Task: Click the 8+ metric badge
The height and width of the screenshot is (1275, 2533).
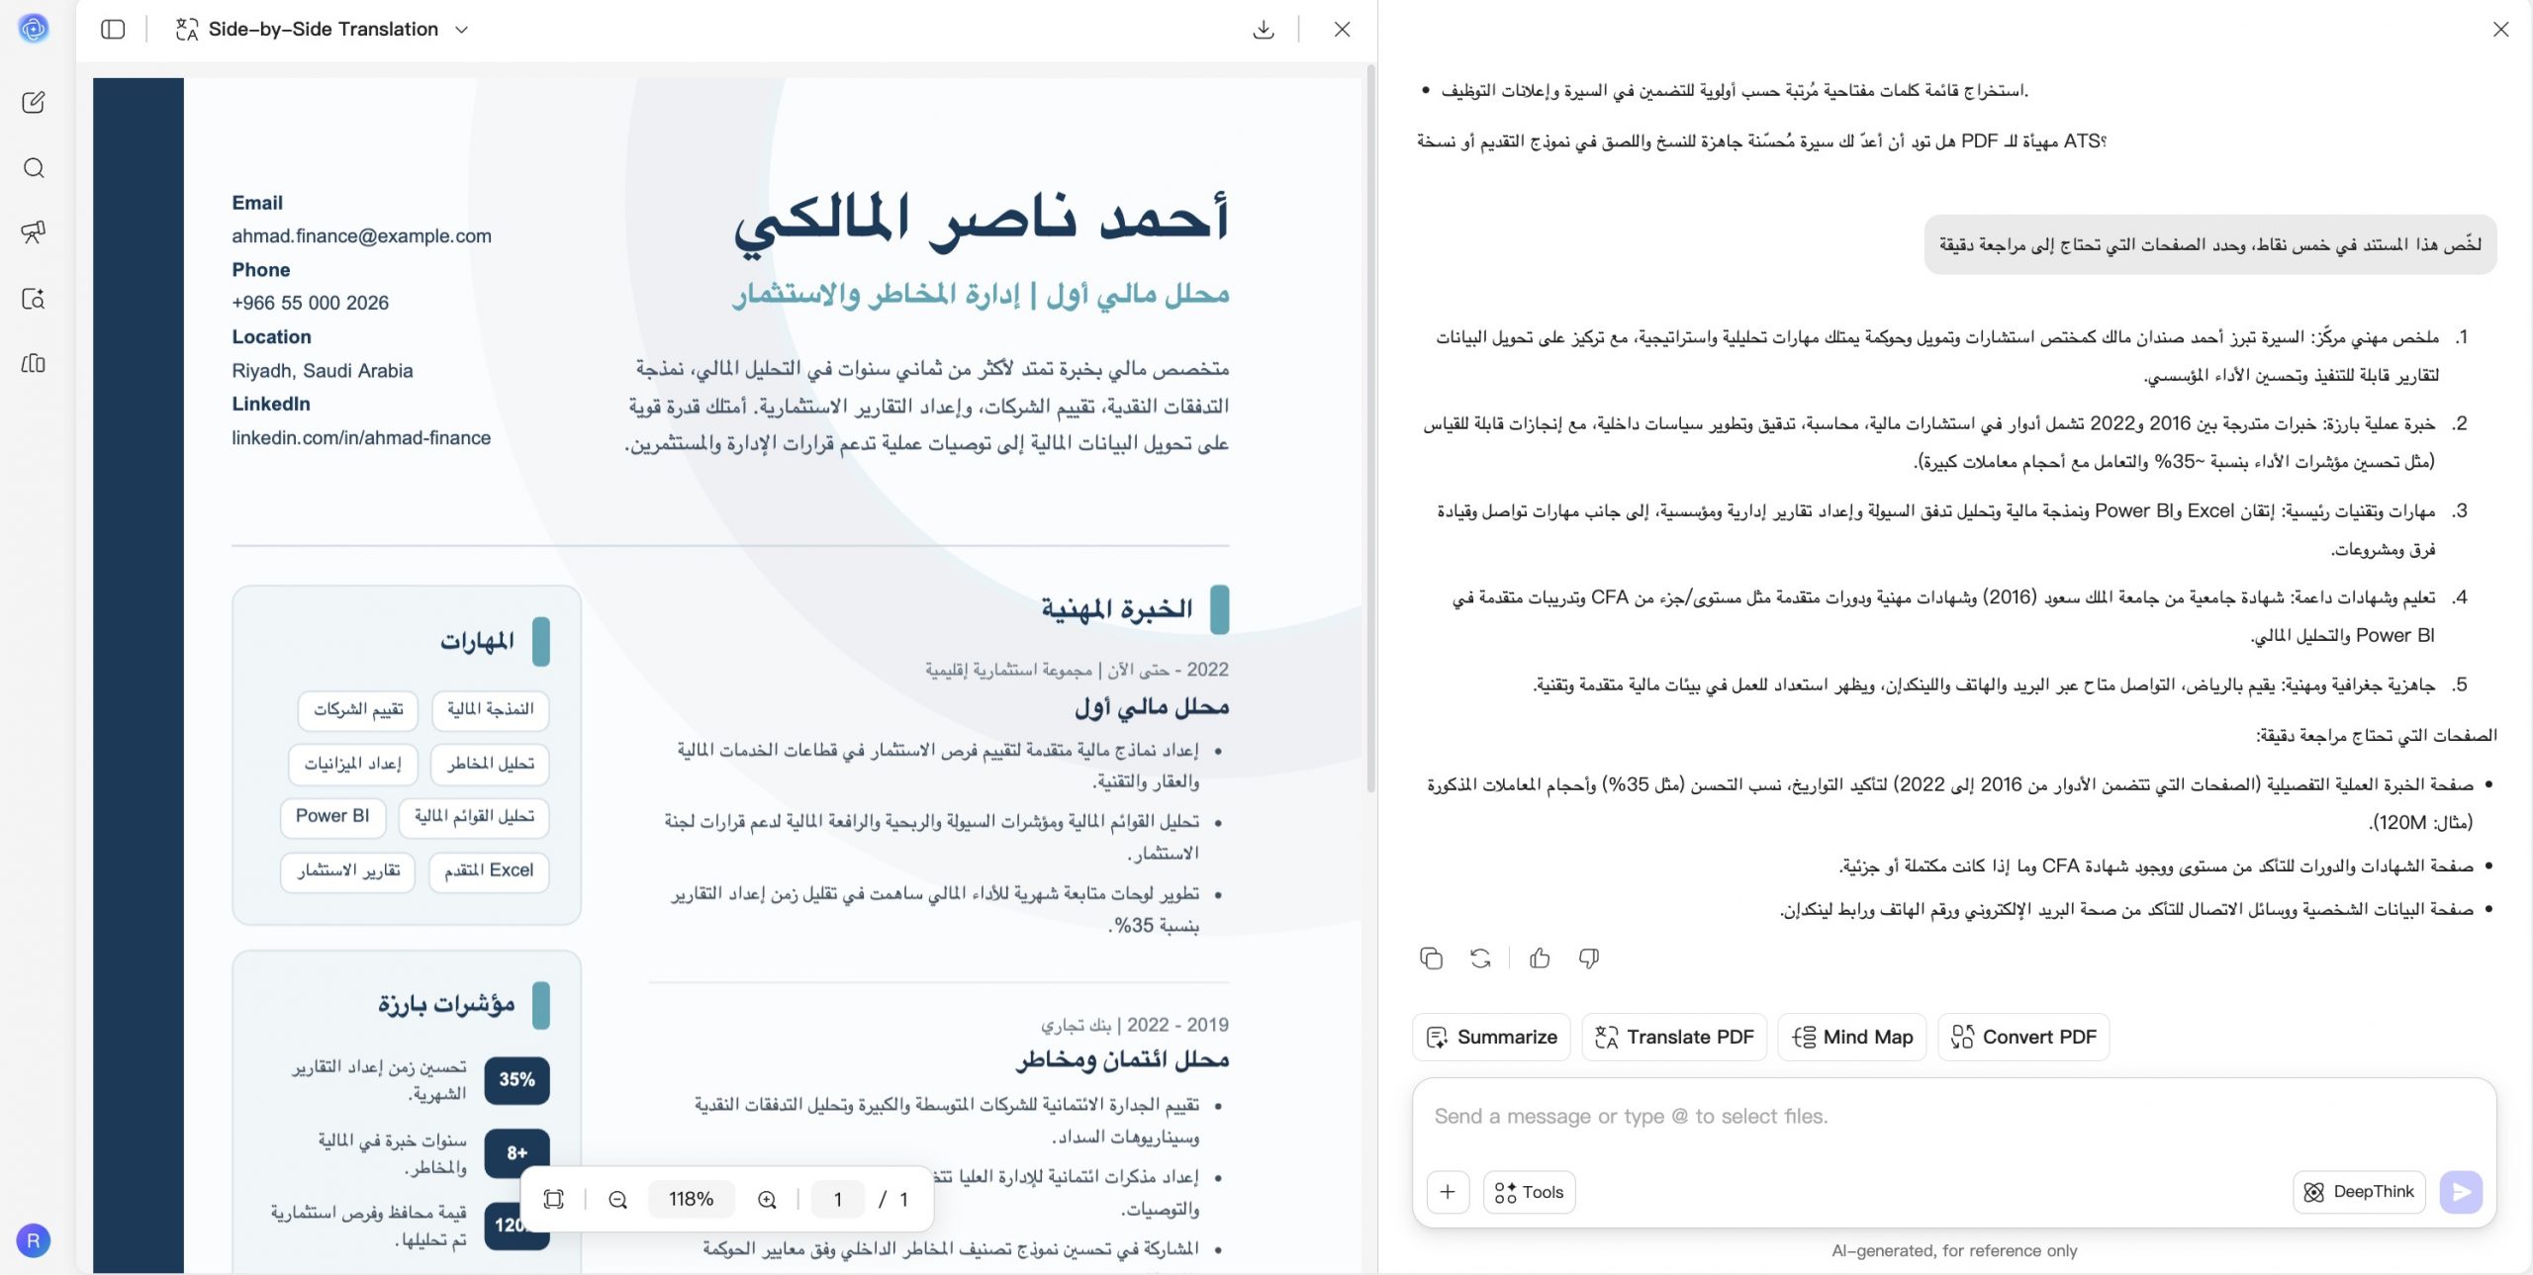Action: pos(516,1152)
